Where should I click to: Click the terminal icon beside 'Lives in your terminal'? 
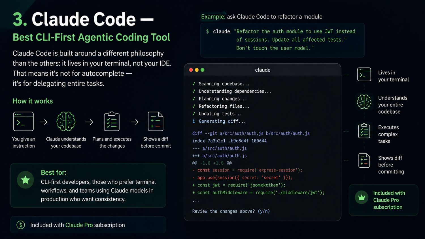[364, 75]
